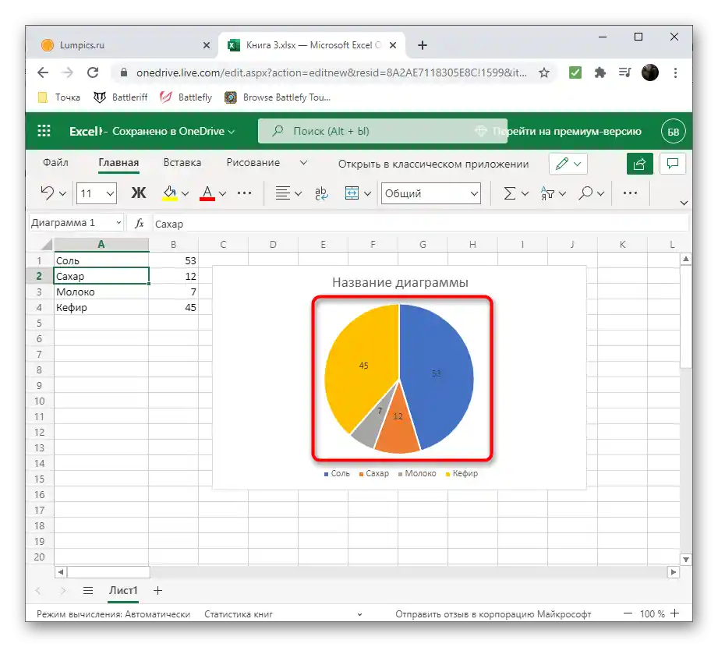Go back in browser history
718x647 pixels.
pyautogui.click(x=43, y=72)
